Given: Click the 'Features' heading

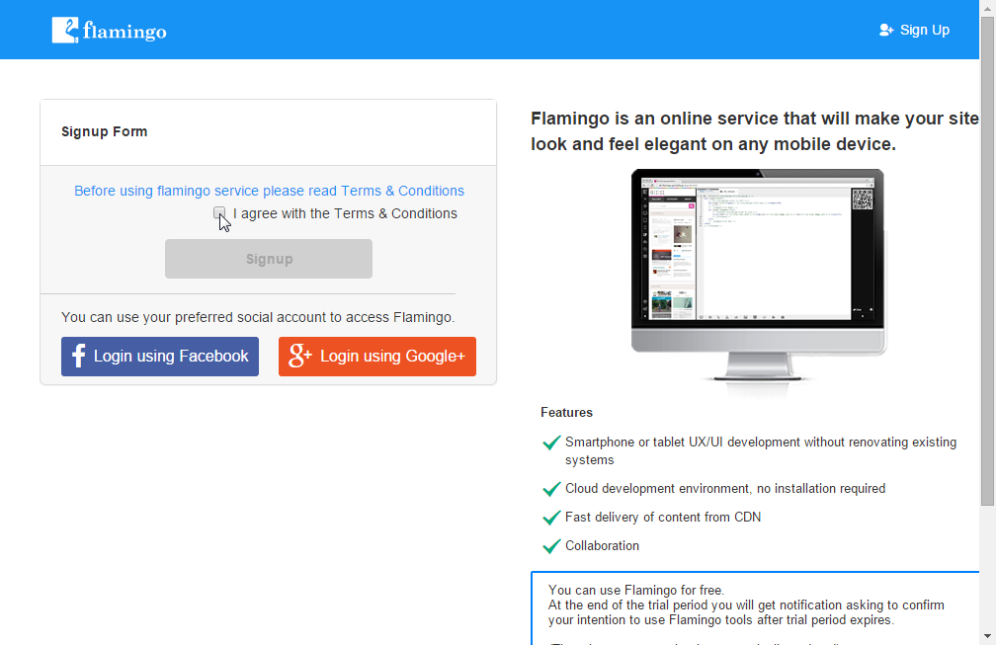Looking at the screenshot, I should coord(566,413).
